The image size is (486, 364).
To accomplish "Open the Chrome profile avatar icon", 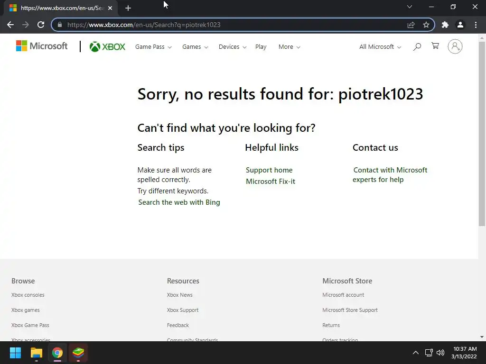I will click(x=460, y=25).
